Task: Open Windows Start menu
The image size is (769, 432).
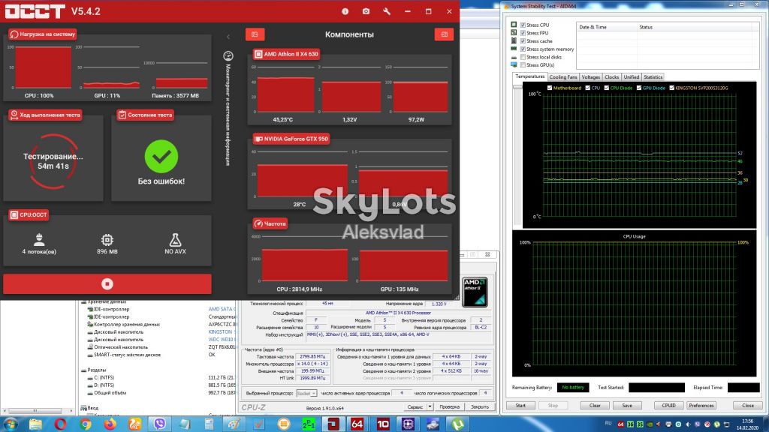Action: 11,424
